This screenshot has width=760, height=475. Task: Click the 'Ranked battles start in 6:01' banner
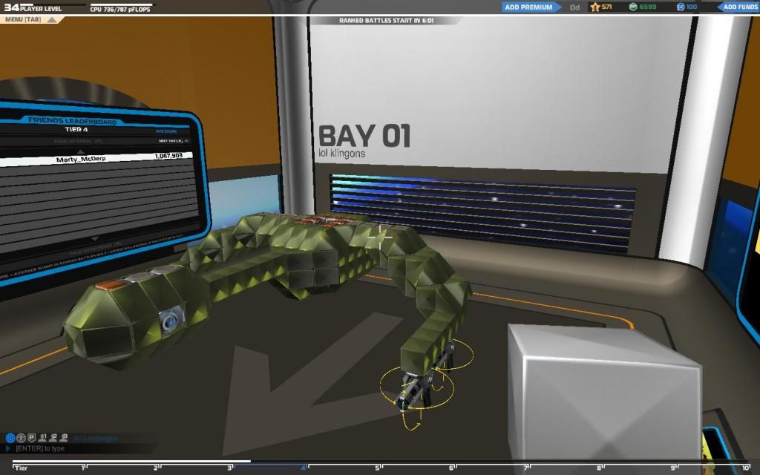pos(386,20)
